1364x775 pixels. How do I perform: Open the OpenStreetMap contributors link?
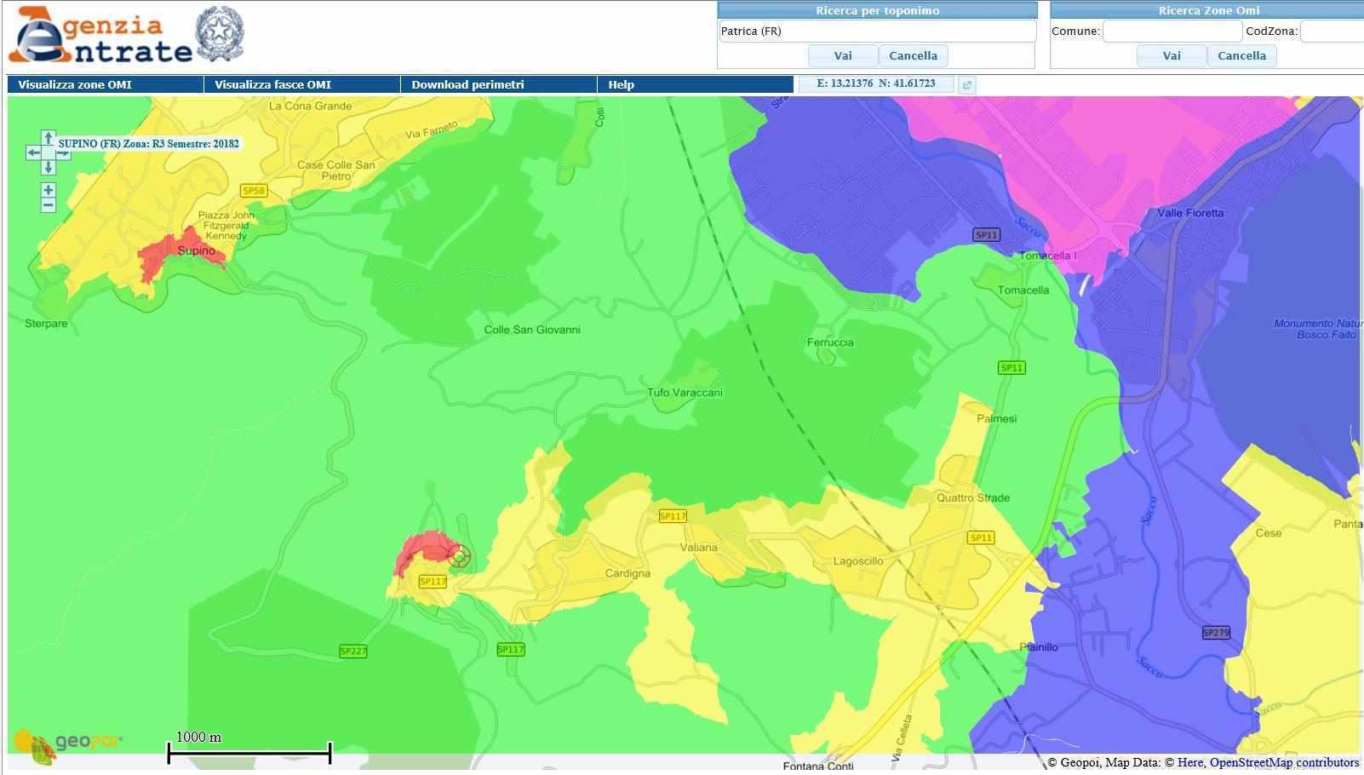(1284, 762)
